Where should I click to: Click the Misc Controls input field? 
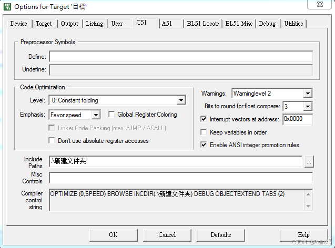[x=181, y=178]
